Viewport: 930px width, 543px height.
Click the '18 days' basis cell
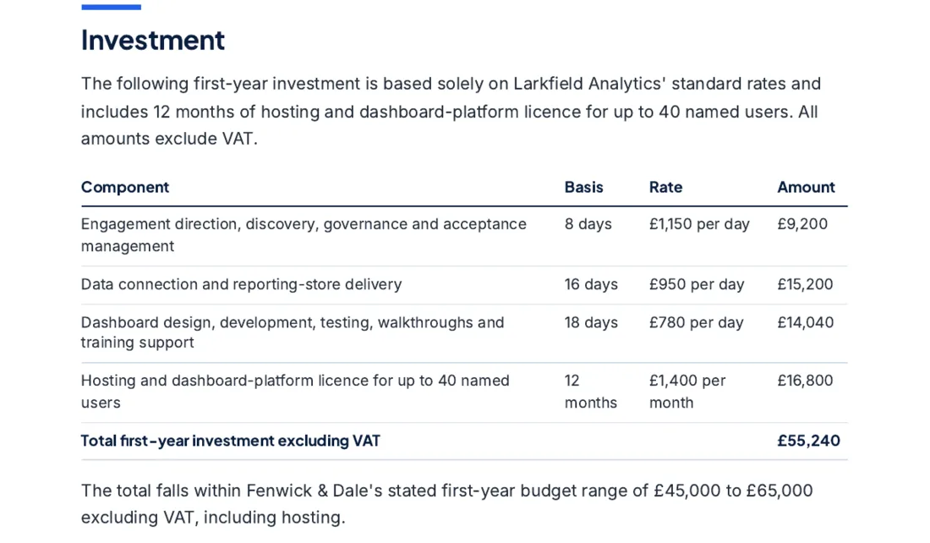tap(591, 322)
